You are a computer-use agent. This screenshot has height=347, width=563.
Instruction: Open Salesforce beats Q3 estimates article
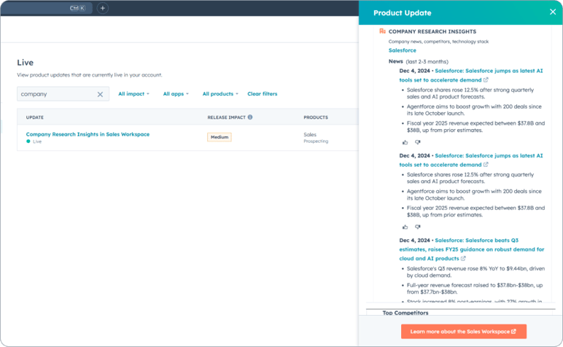(x=471, y=249)
